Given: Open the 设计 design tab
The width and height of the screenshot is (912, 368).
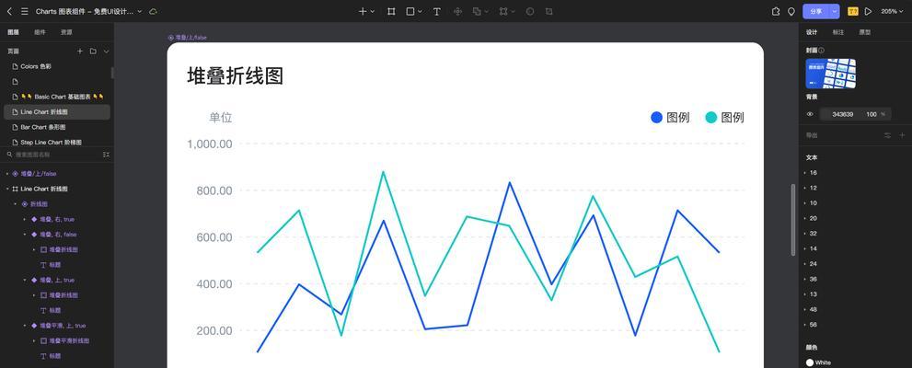Looking at the screenshot, I should 812,32.
